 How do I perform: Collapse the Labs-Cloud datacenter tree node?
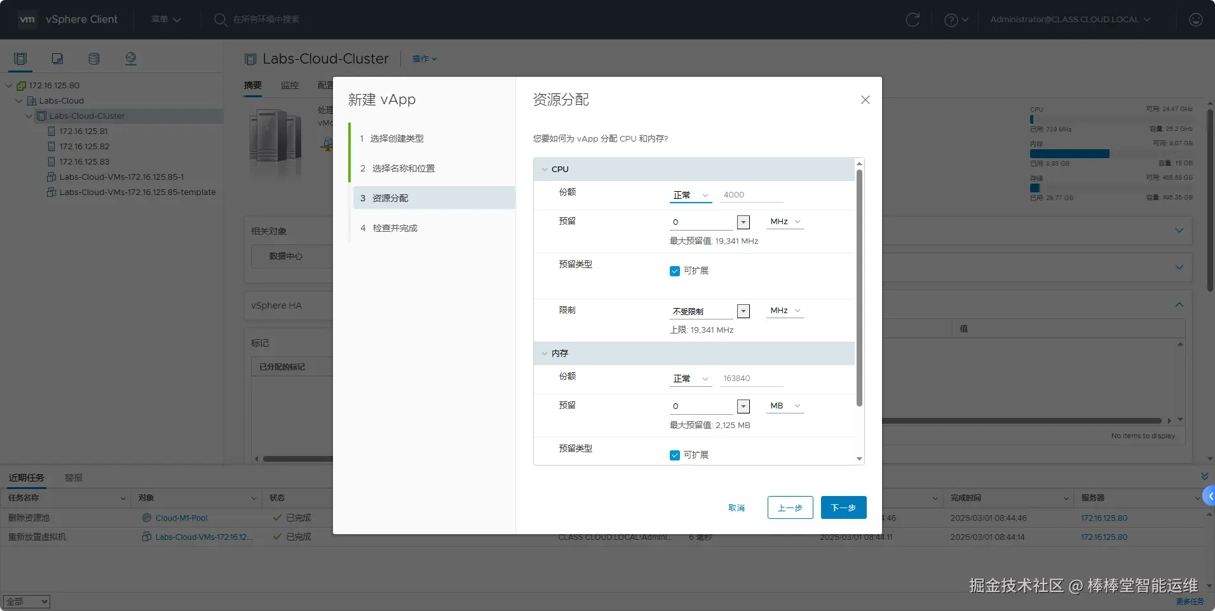[x=19, y=101]
